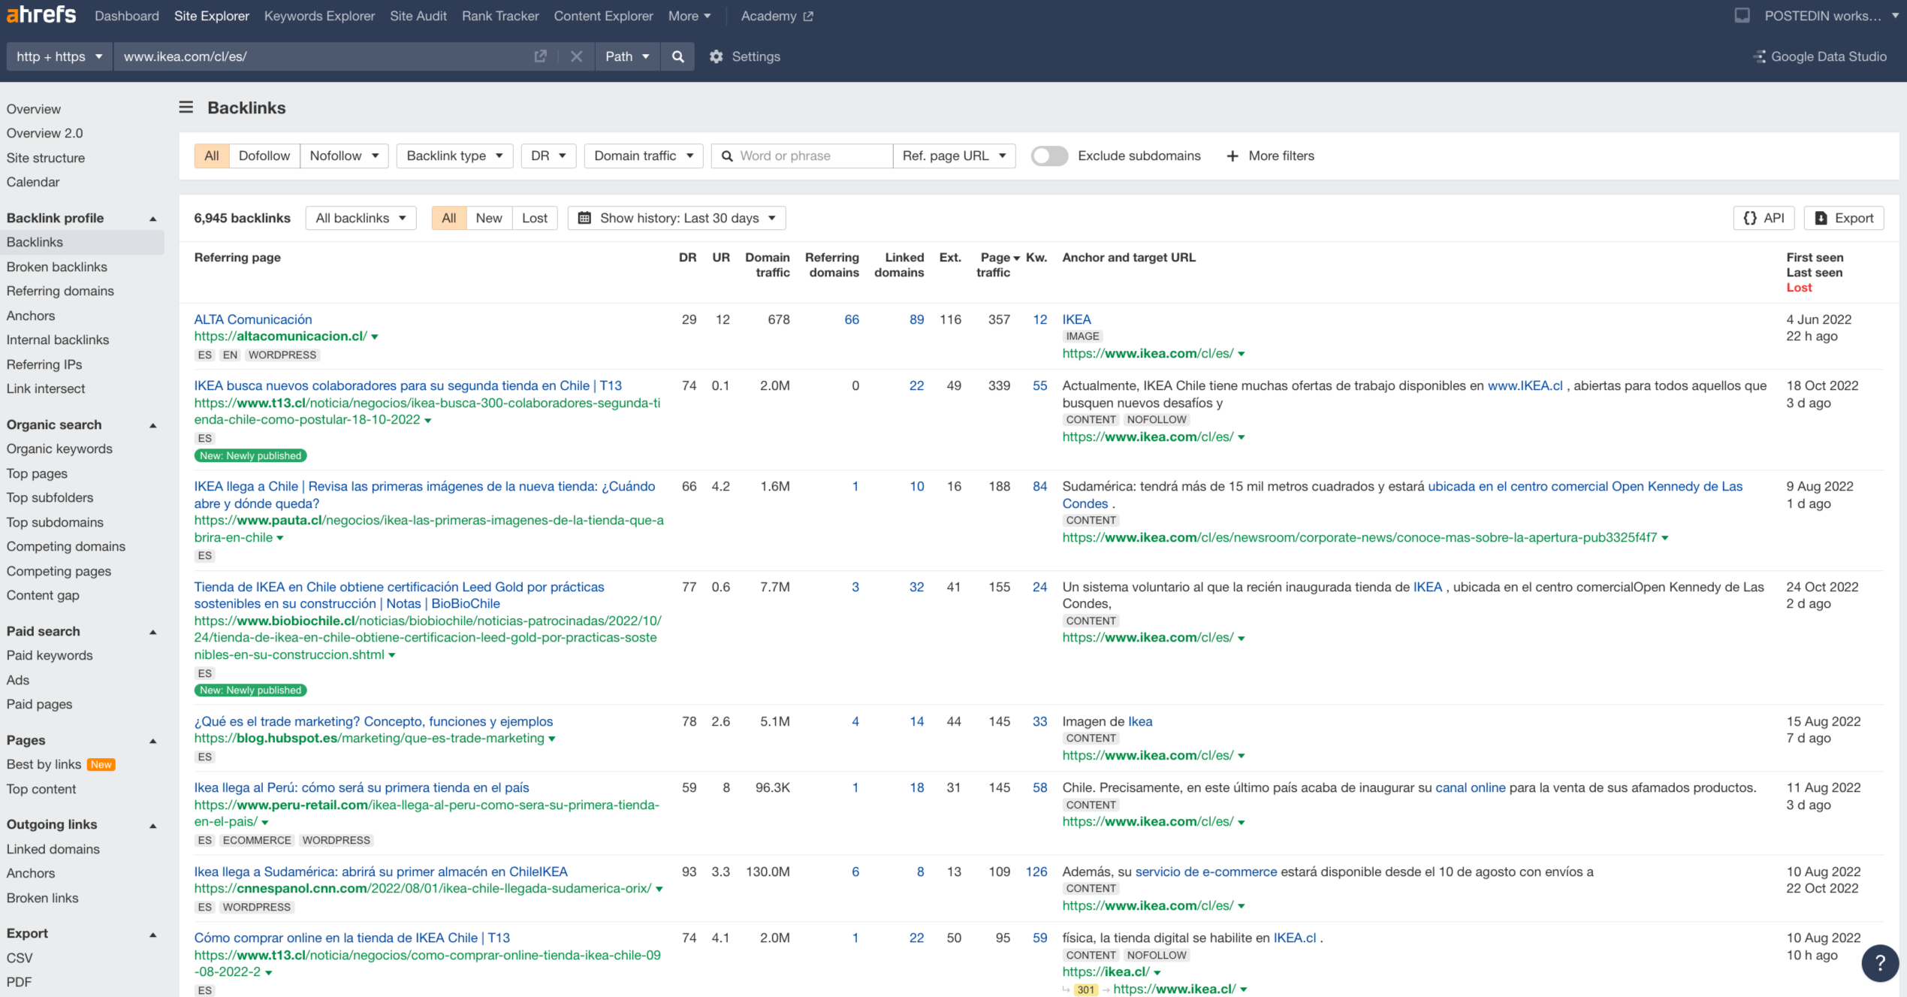Open Content Explorer
1907x997 pixels.
(x=603, y=16)
